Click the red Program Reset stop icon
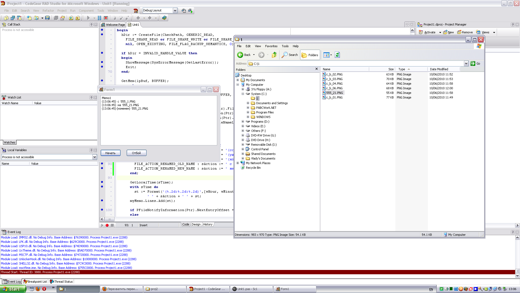The width and height of the screenshot is (520, 293). click(x=106, y=18)
